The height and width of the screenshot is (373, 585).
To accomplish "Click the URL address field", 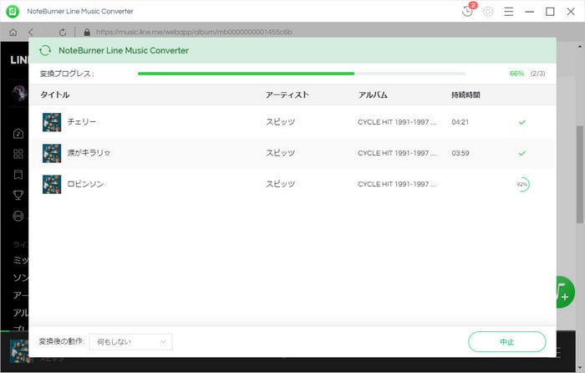I will coord(194,32).
